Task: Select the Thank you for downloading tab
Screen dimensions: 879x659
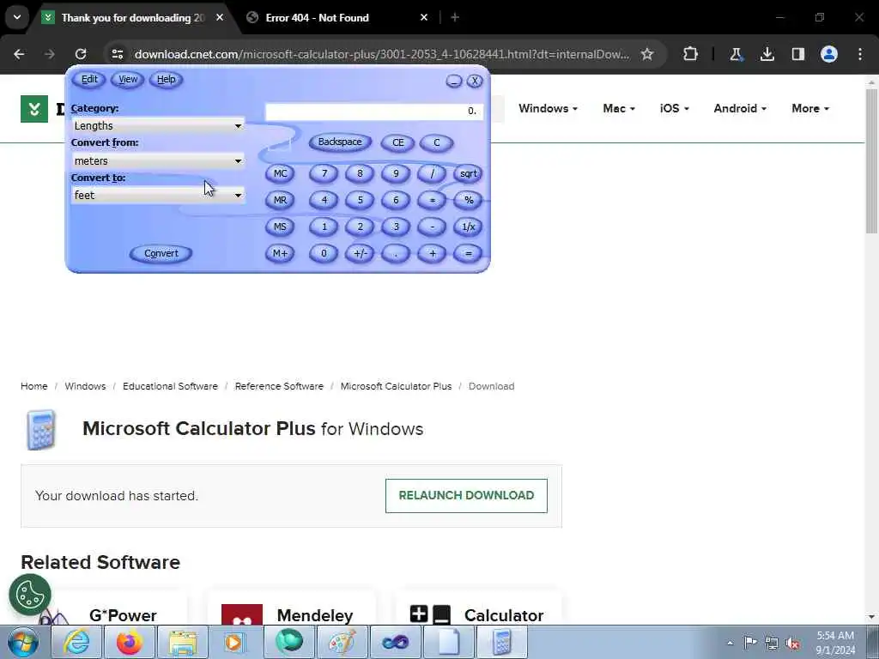Action: pos(133,18)
